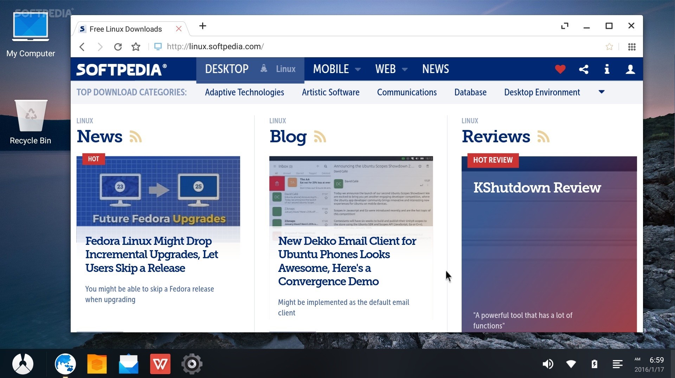
Task: Go back with the browser back arrow
Action: pos(82,47)
